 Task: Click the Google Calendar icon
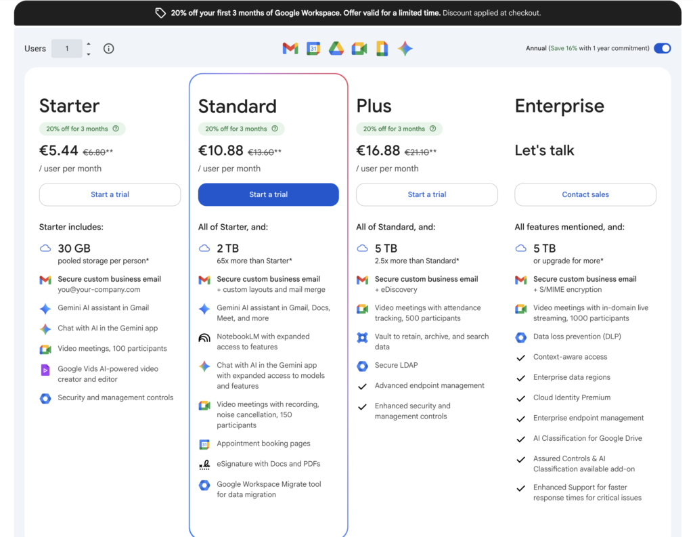point(313,48)
